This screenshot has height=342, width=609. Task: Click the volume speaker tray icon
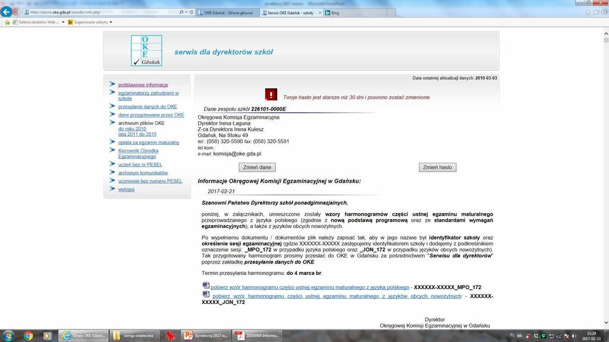coord(574,336)
